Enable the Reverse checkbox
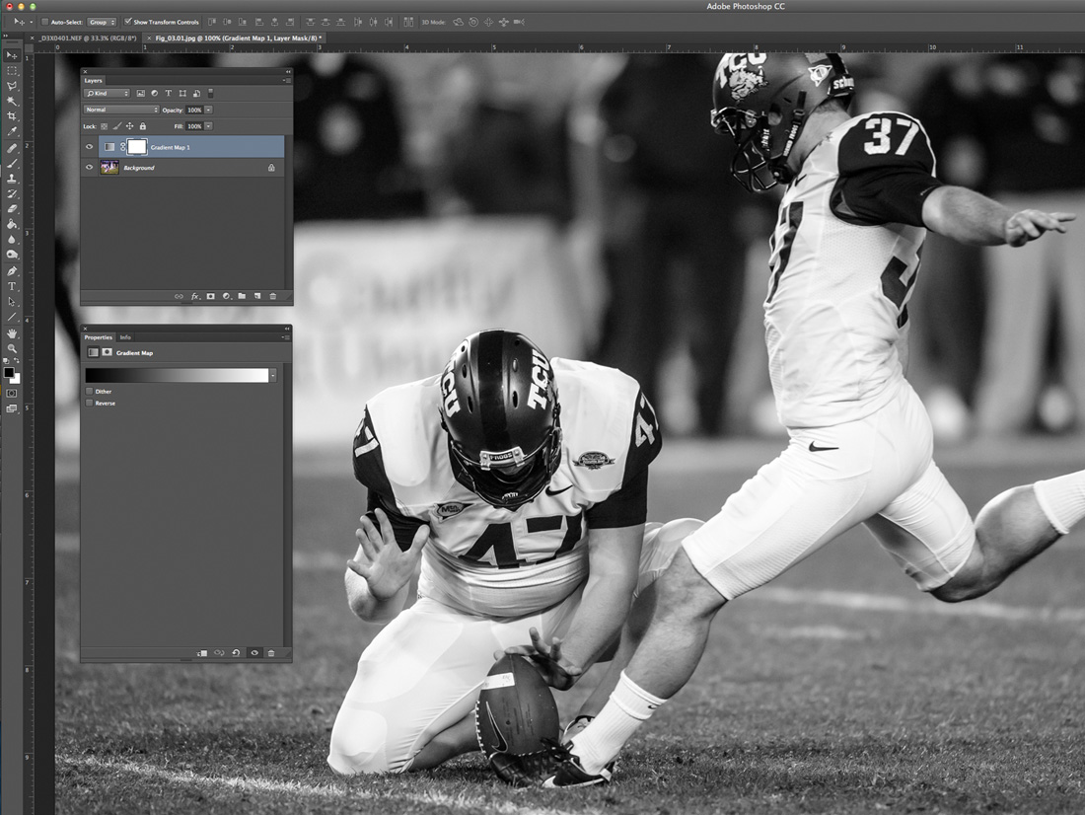The height and width of the screenshot is (815, 1085). (89, 403)
